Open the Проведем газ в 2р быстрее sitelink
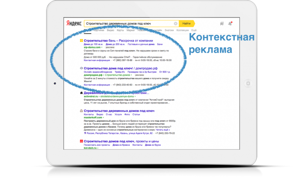 (x=142, y=72)
